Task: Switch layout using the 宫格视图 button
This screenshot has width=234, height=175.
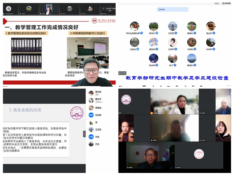Action: coord(226,3)
